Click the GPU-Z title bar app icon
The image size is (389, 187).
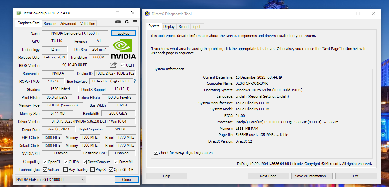(19, 13)
